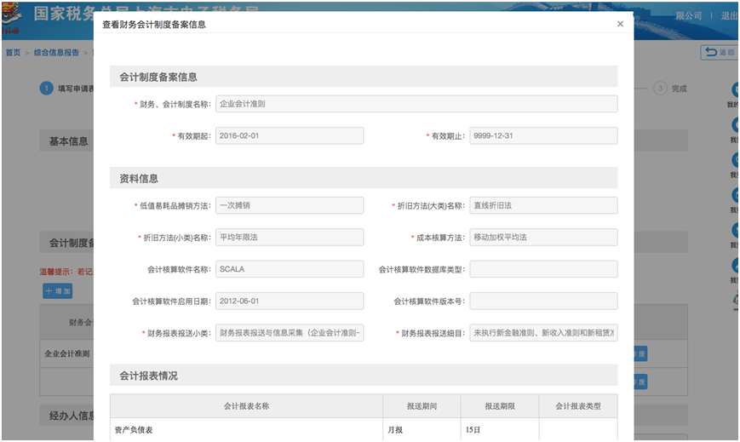Select the 成本核算方法 field
The height and width of the screenshot is (442, 740).
543,238
